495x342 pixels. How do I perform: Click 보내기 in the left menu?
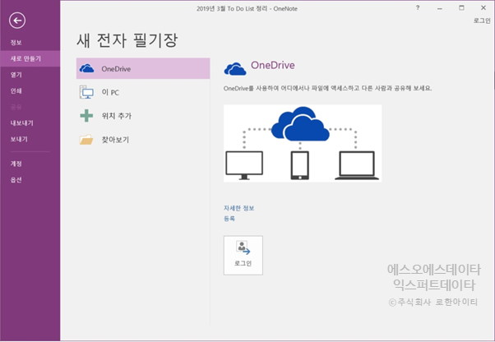tap(19, 139)
